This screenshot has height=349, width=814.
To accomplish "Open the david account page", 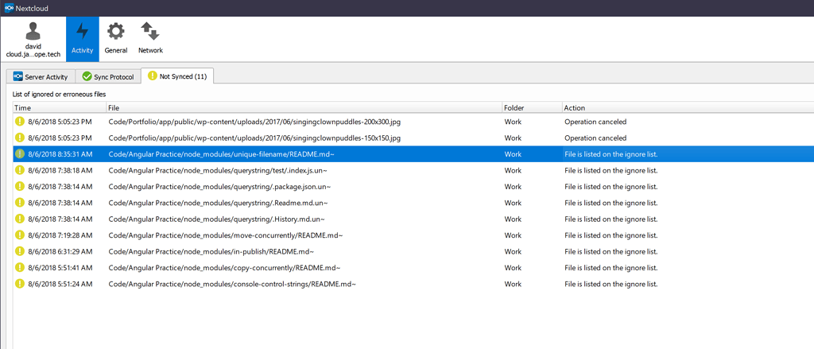I will click(x=33, y=40).
